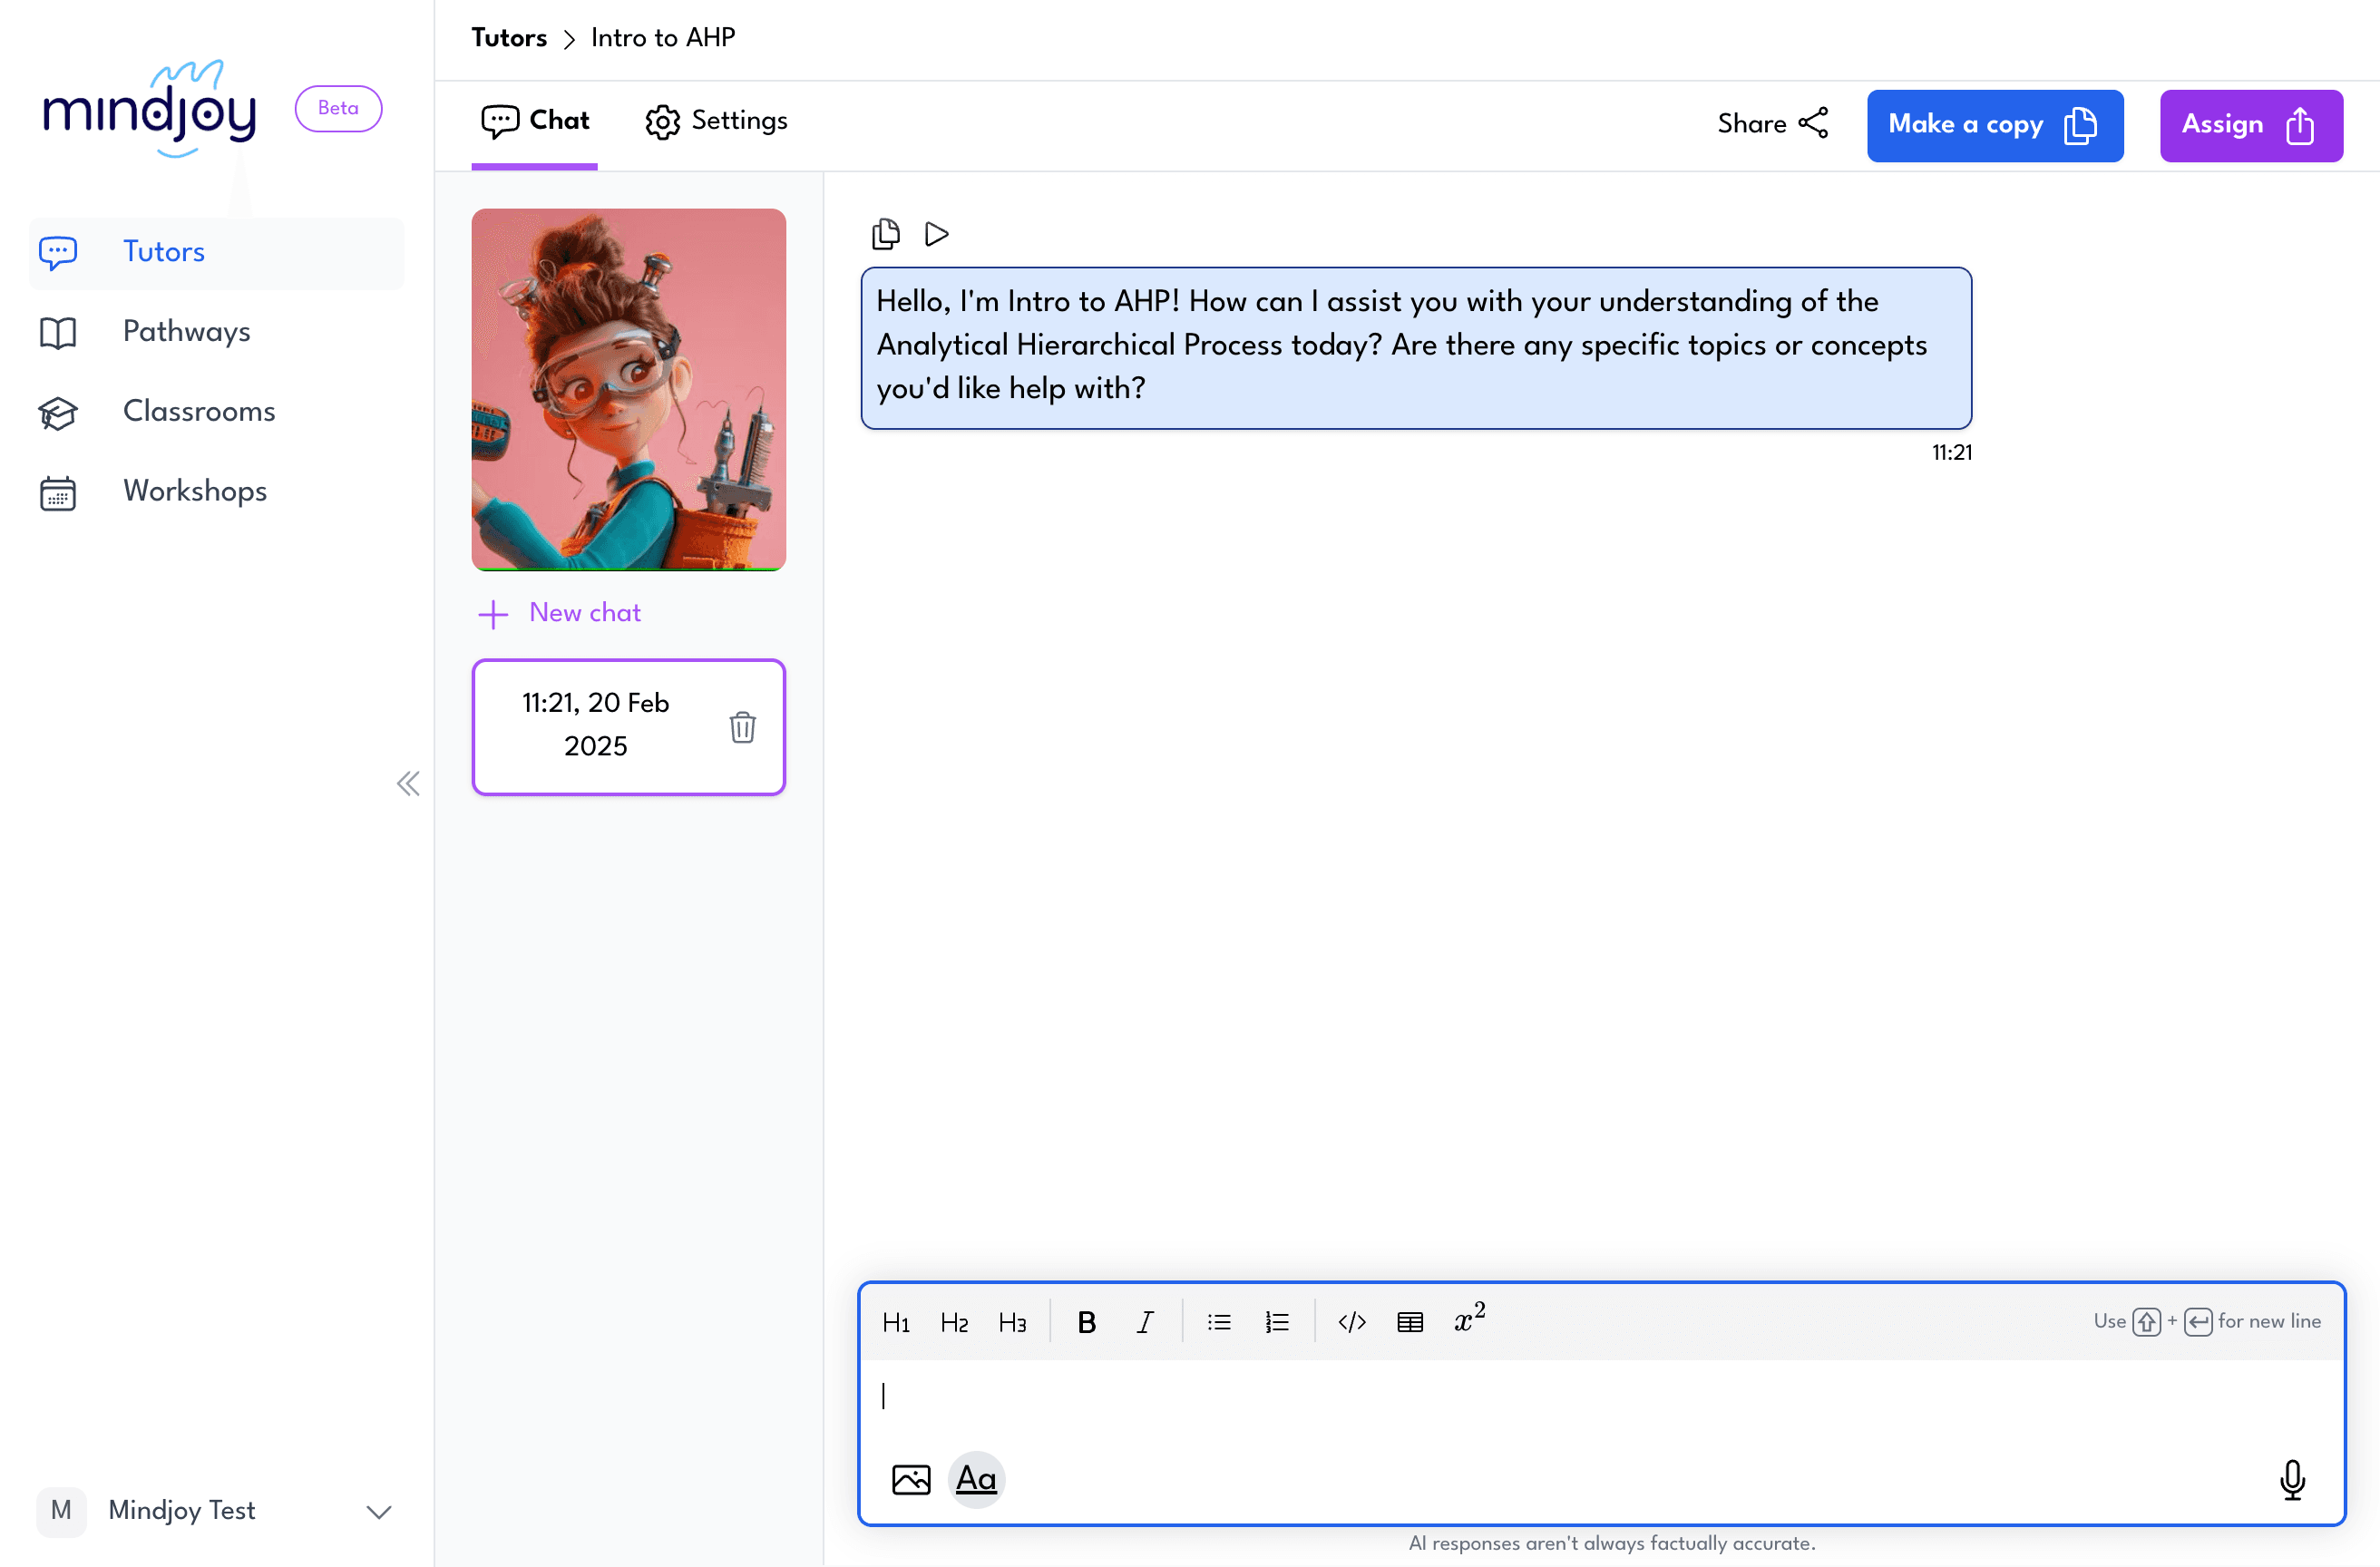The height and width of the screenshot is (1567, 2380).
Task: Switch to the Settings tab
Action: tap(717, 121)
